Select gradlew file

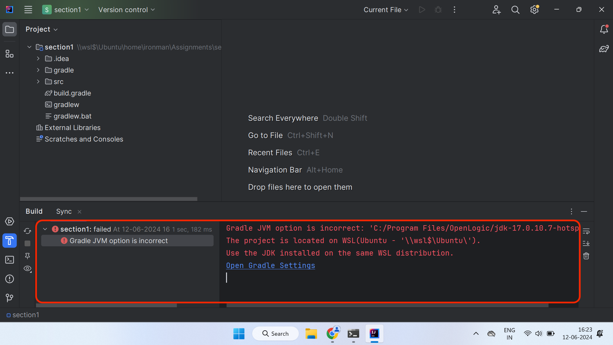coord(66,105)
